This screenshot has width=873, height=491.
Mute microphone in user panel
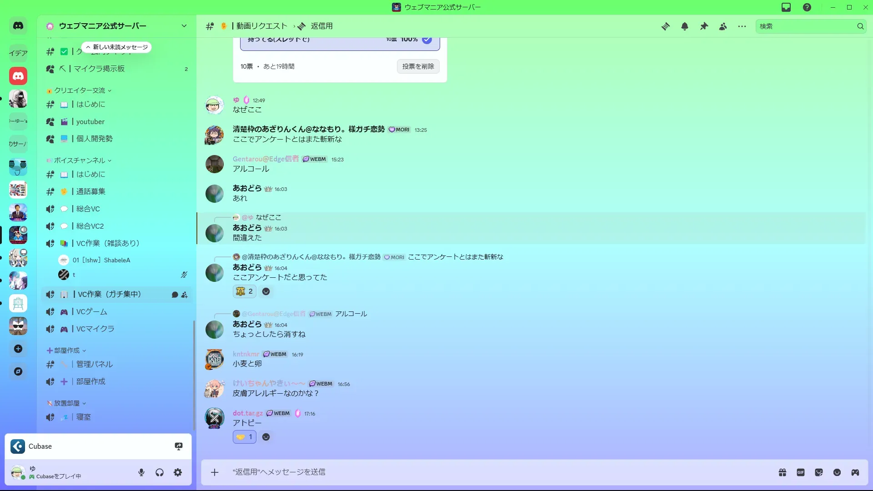point(141,472)
